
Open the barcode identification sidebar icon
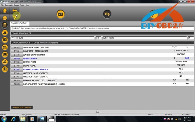click(5, 69)
